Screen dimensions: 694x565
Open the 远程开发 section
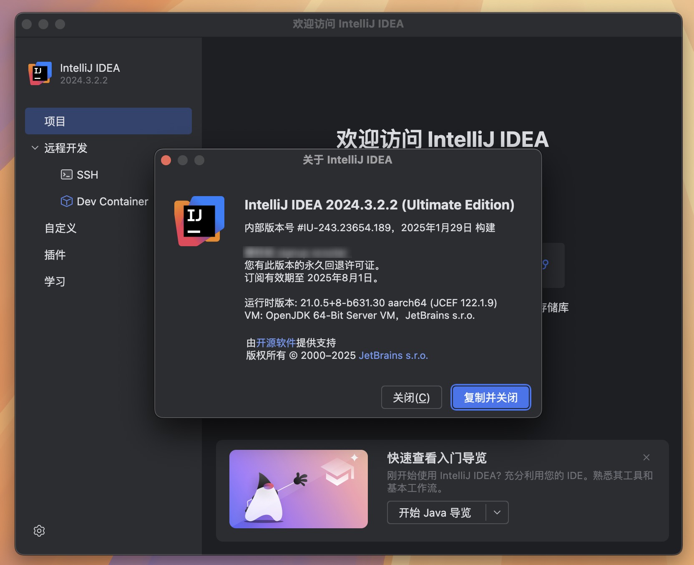coord(66,148)
